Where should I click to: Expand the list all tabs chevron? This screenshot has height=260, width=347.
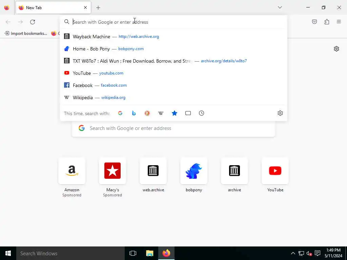pyautogui.click(x=280, y=7)
